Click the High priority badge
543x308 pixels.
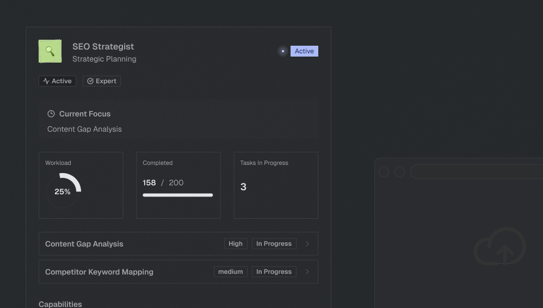click(236, 244)
